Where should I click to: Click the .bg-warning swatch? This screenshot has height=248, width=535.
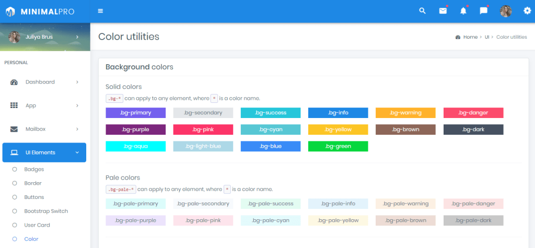(405, 113)
